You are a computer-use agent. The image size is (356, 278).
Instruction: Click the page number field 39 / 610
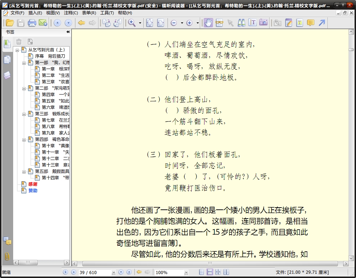tap(95, 272)
